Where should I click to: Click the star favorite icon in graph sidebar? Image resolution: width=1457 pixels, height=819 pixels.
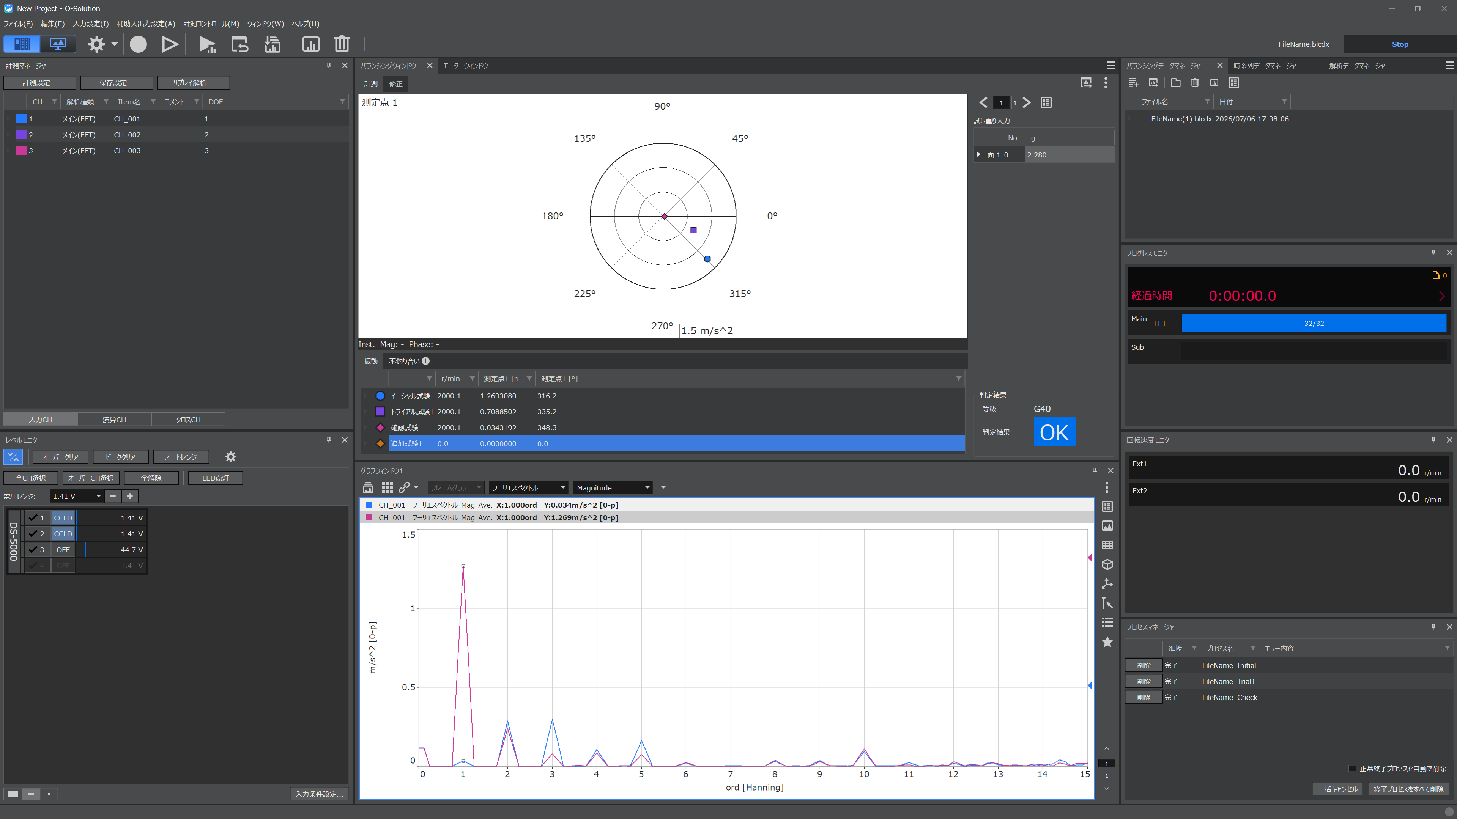tap(1107, 641)
